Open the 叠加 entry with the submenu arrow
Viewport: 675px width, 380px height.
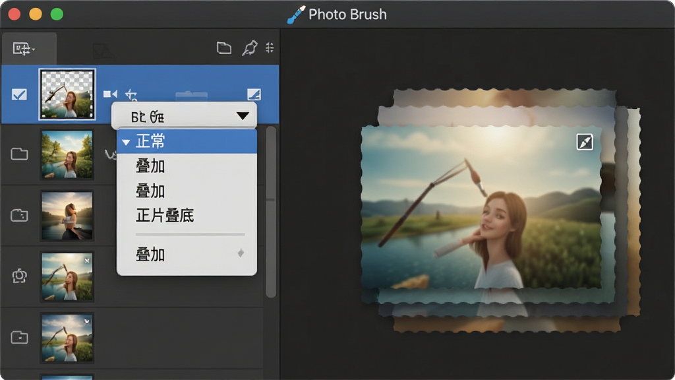[187, 254]
